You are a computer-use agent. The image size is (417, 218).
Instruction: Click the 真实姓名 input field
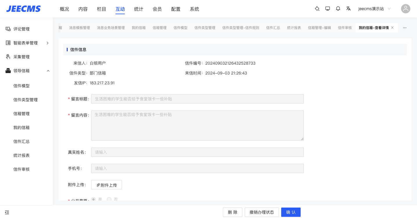[x=197, y=152]
